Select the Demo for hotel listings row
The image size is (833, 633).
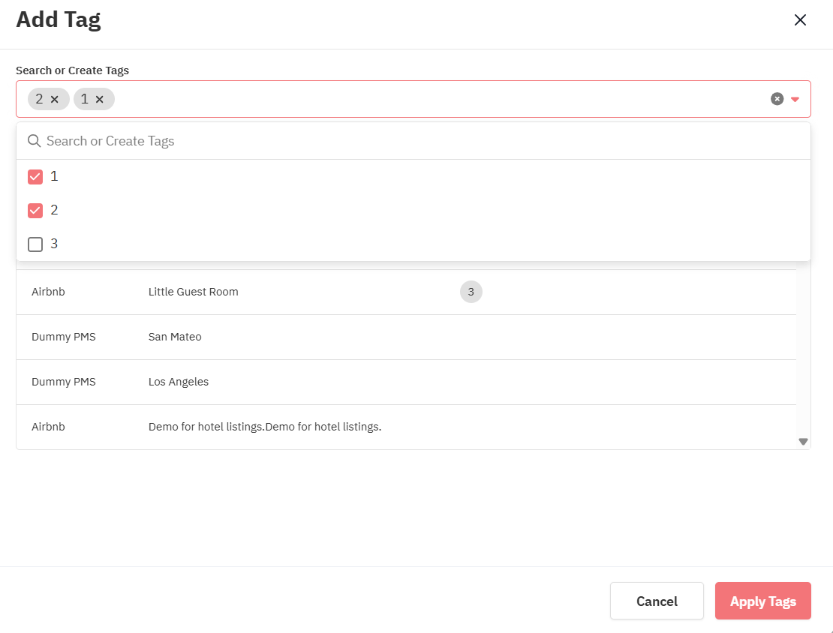click(265, 427)
